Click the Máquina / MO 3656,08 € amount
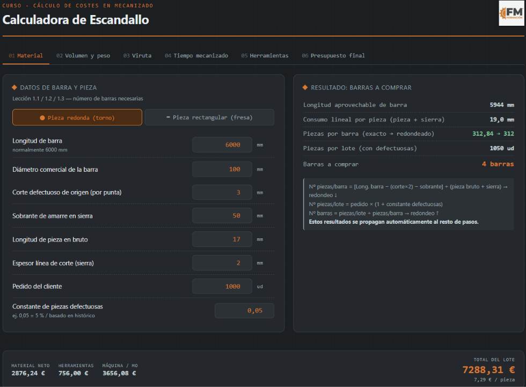This screenshot has width=526, height=387. coord(119,373)
